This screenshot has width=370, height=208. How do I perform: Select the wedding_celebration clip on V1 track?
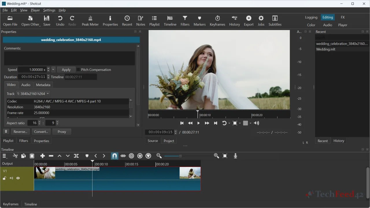pos(117,179)
